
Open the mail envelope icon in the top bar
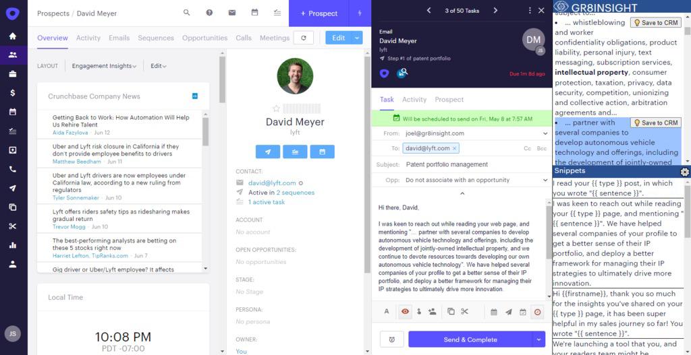point(232,13)
